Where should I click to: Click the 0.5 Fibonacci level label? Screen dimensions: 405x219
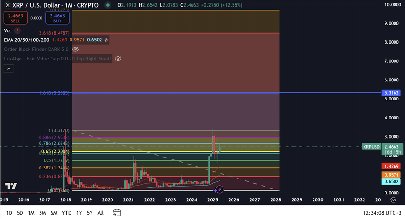coord(57,161)
